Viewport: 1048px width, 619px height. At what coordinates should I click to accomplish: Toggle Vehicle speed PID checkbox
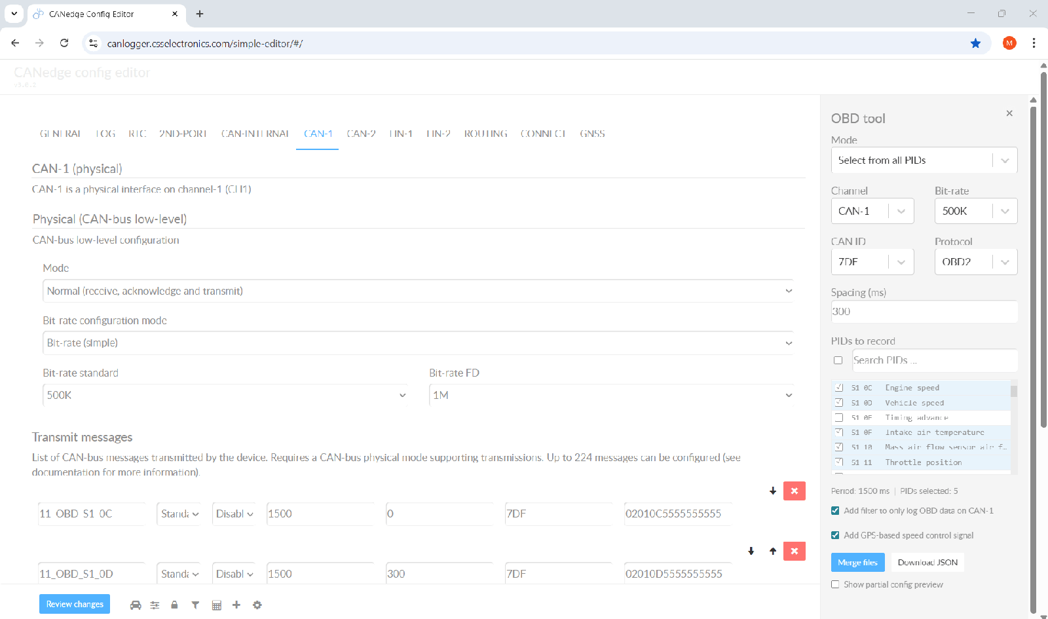point(839,403)
